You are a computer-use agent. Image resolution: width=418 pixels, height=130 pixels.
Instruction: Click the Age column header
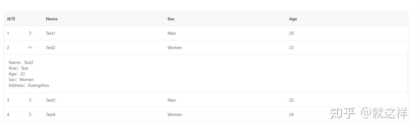point(293,19)
